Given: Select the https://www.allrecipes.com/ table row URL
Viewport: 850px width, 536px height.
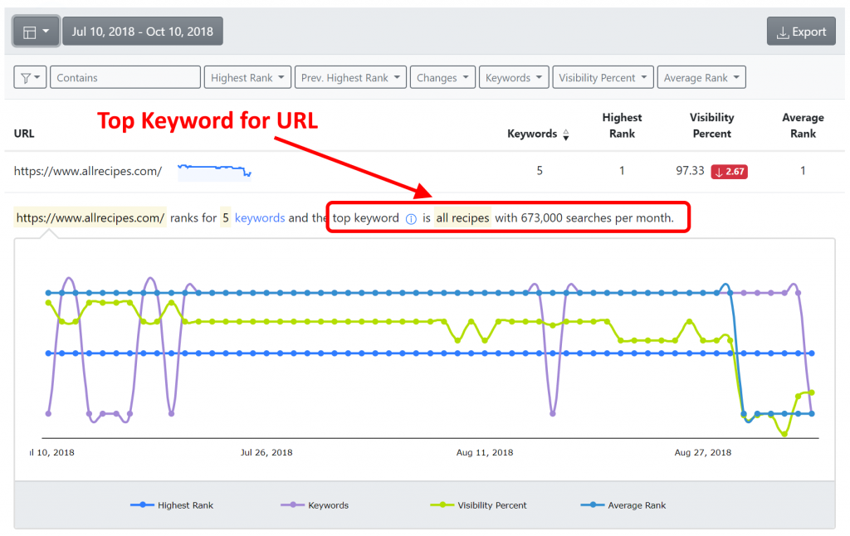Looking at the screenshot, I should pos(88,171).
